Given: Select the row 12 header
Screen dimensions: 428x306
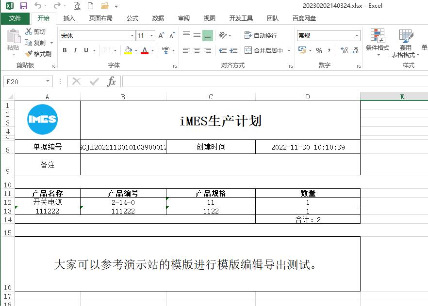Looking at the screenshot, I should (8, 202).
